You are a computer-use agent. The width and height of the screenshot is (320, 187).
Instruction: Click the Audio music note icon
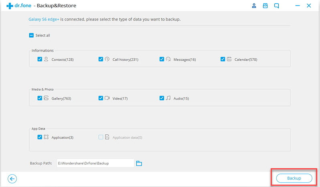pos(168,98)
